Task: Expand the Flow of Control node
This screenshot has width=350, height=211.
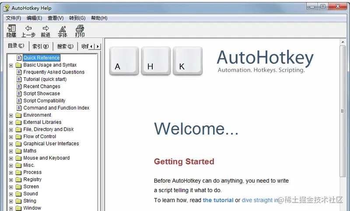Action: 11,137
